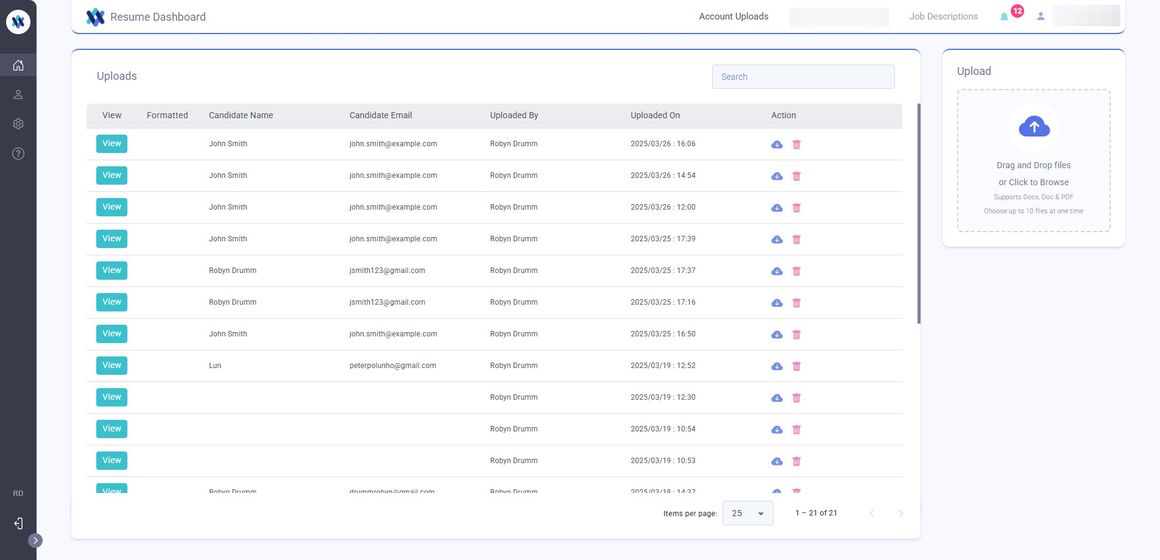Viewport: 1160px width, 560px height.
Task: View the first John Smith resume
Action: [x=111, y=144]
